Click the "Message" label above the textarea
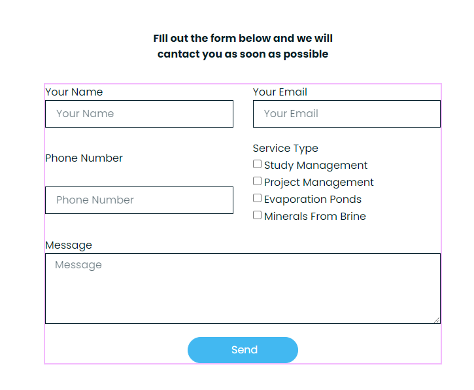Viewport: 474px width, 390px height. click(69, 245)
